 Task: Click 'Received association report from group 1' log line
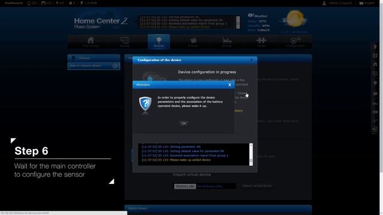[185, 155]
